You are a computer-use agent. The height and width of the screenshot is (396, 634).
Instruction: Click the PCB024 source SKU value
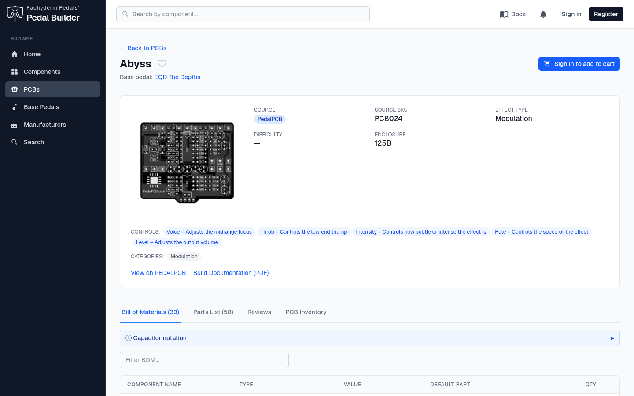[388, 119]
